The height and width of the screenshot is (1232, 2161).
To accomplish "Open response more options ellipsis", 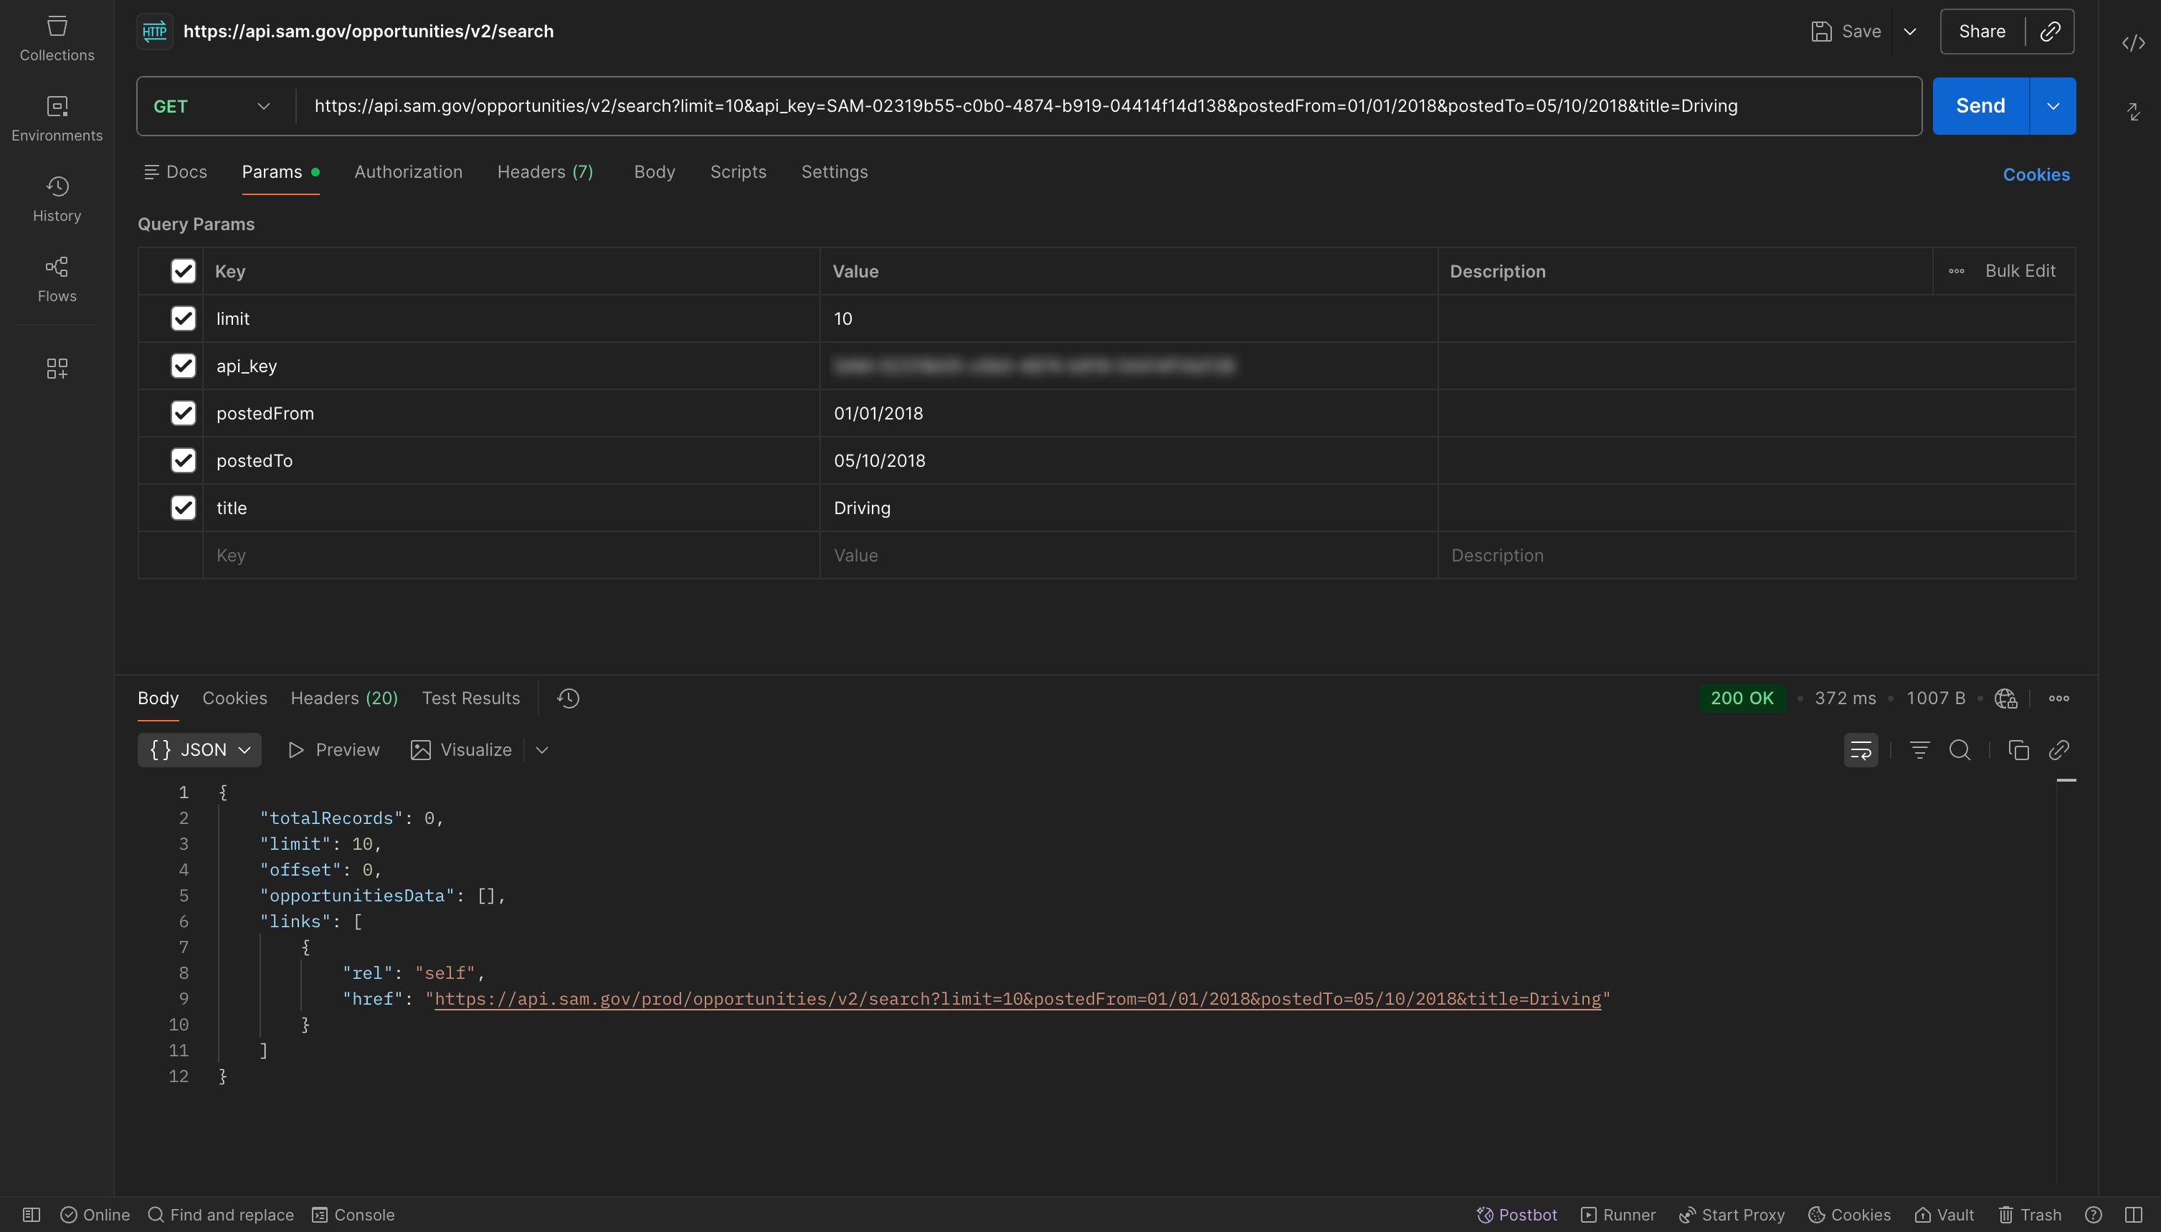I will [2058, 698].
